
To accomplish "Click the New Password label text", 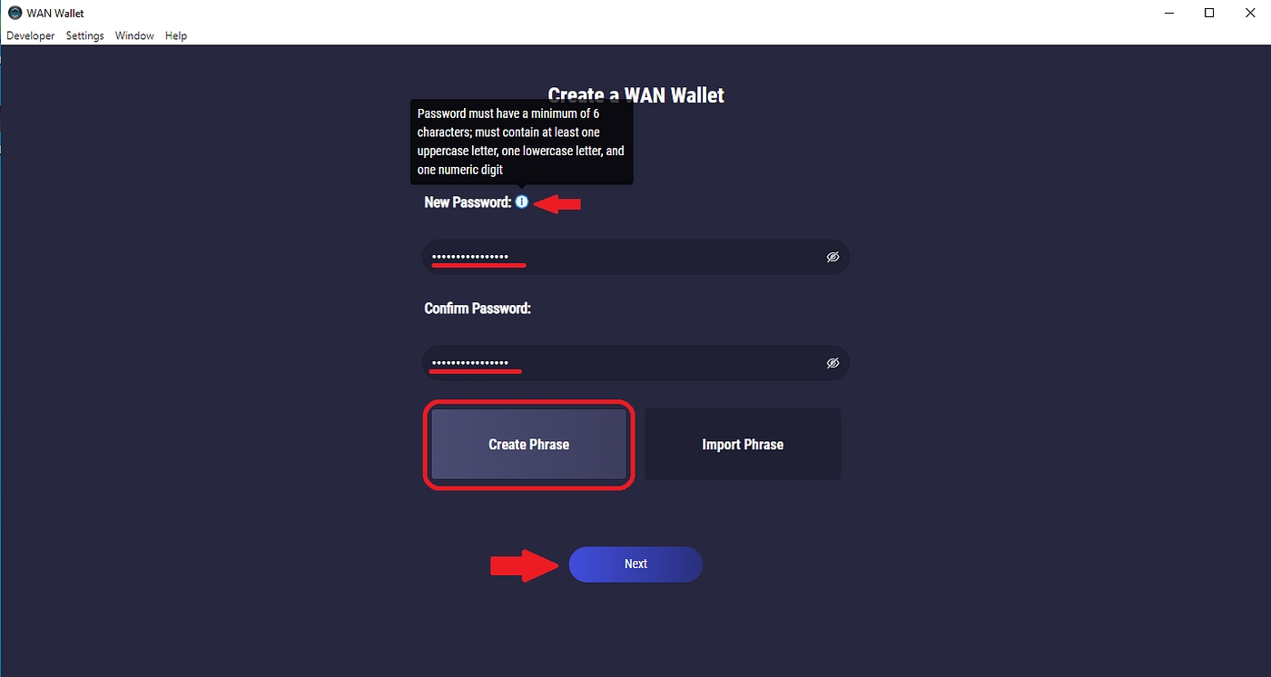I will pos(468,202).
